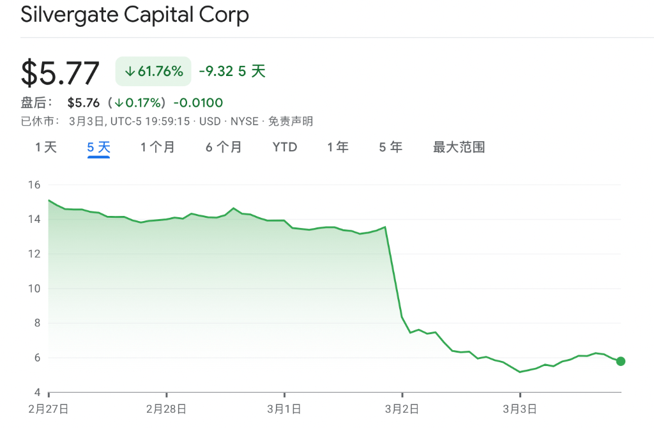Click the 61.76% decline badge
The width and height of the screenshot is (654, 428).
point(153,71)
